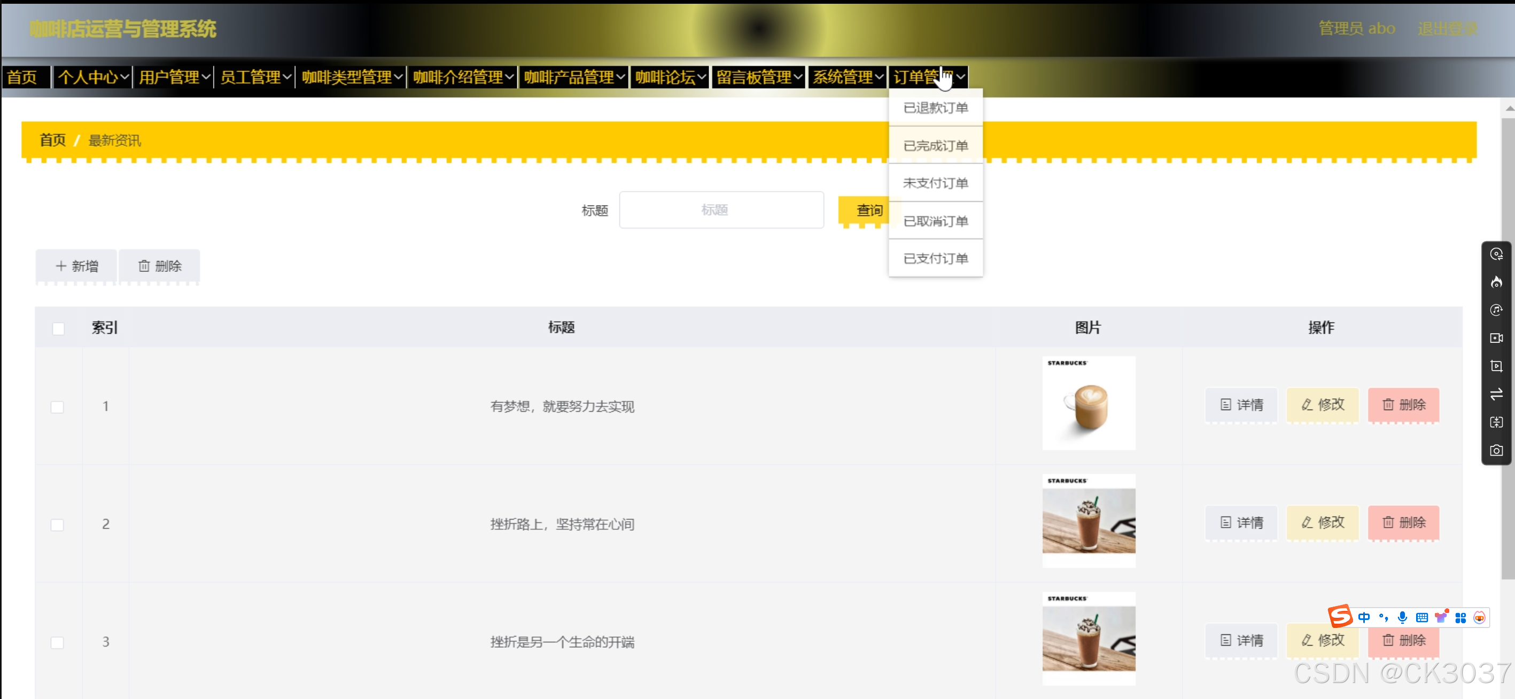Viewport: 1515px width, 699px height.
Task: Click the title 有梦想，就要努力去实现
Action: (562, 406)
